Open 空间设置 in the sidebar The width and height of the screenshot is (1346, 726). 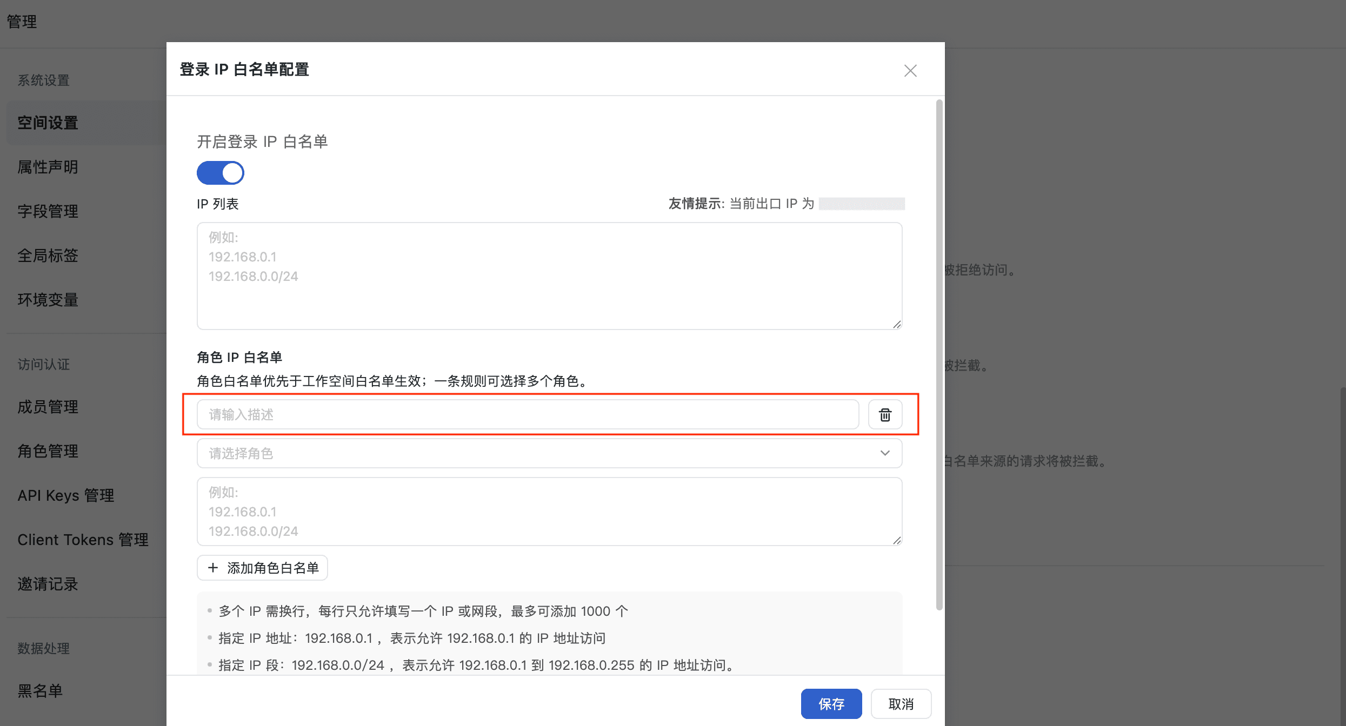pos(48,123)
